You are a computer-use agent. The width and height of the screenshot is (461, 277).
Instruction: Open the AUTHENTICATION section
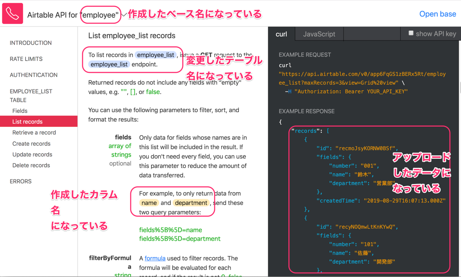[x=34, y=75]
